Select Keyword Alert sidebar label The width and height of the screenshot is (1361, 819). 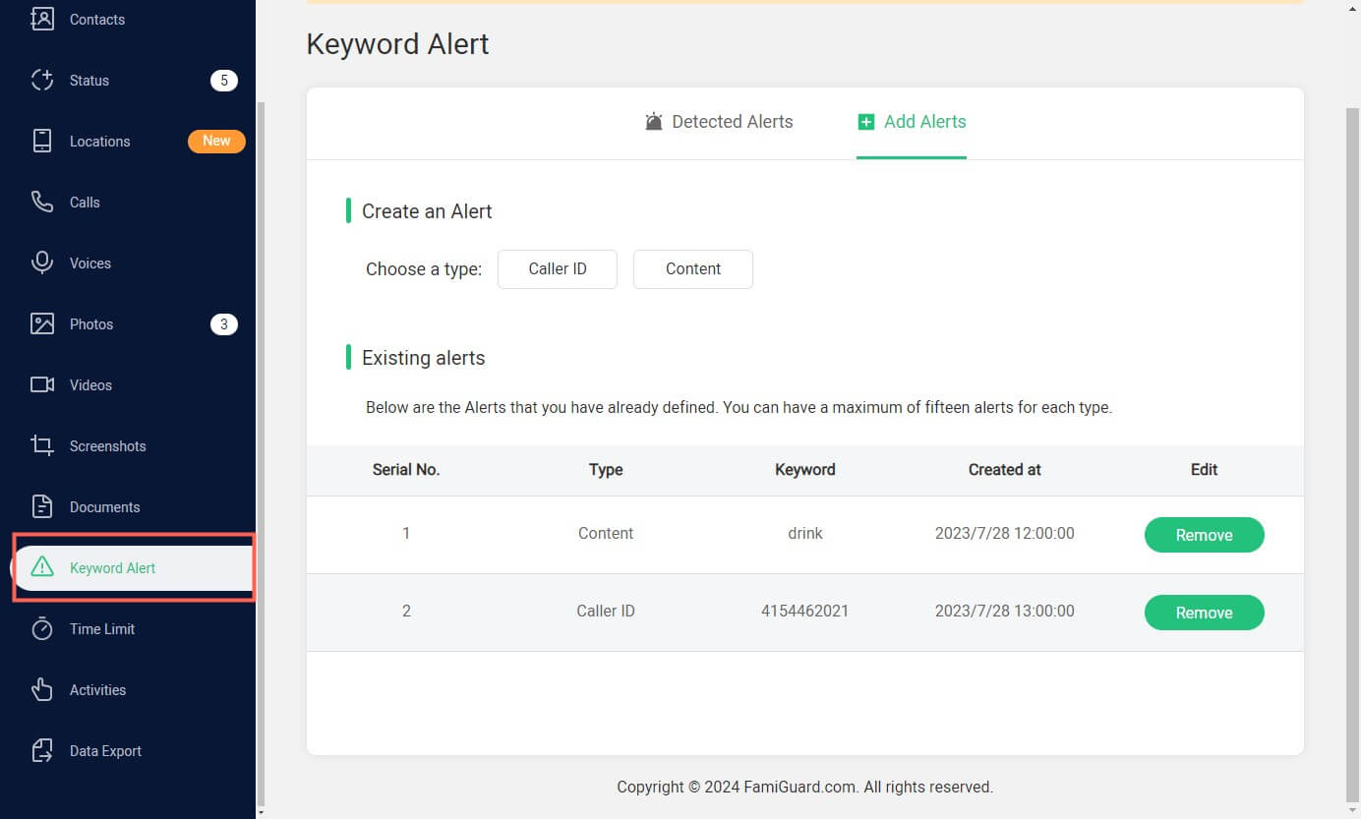[113, 568]
